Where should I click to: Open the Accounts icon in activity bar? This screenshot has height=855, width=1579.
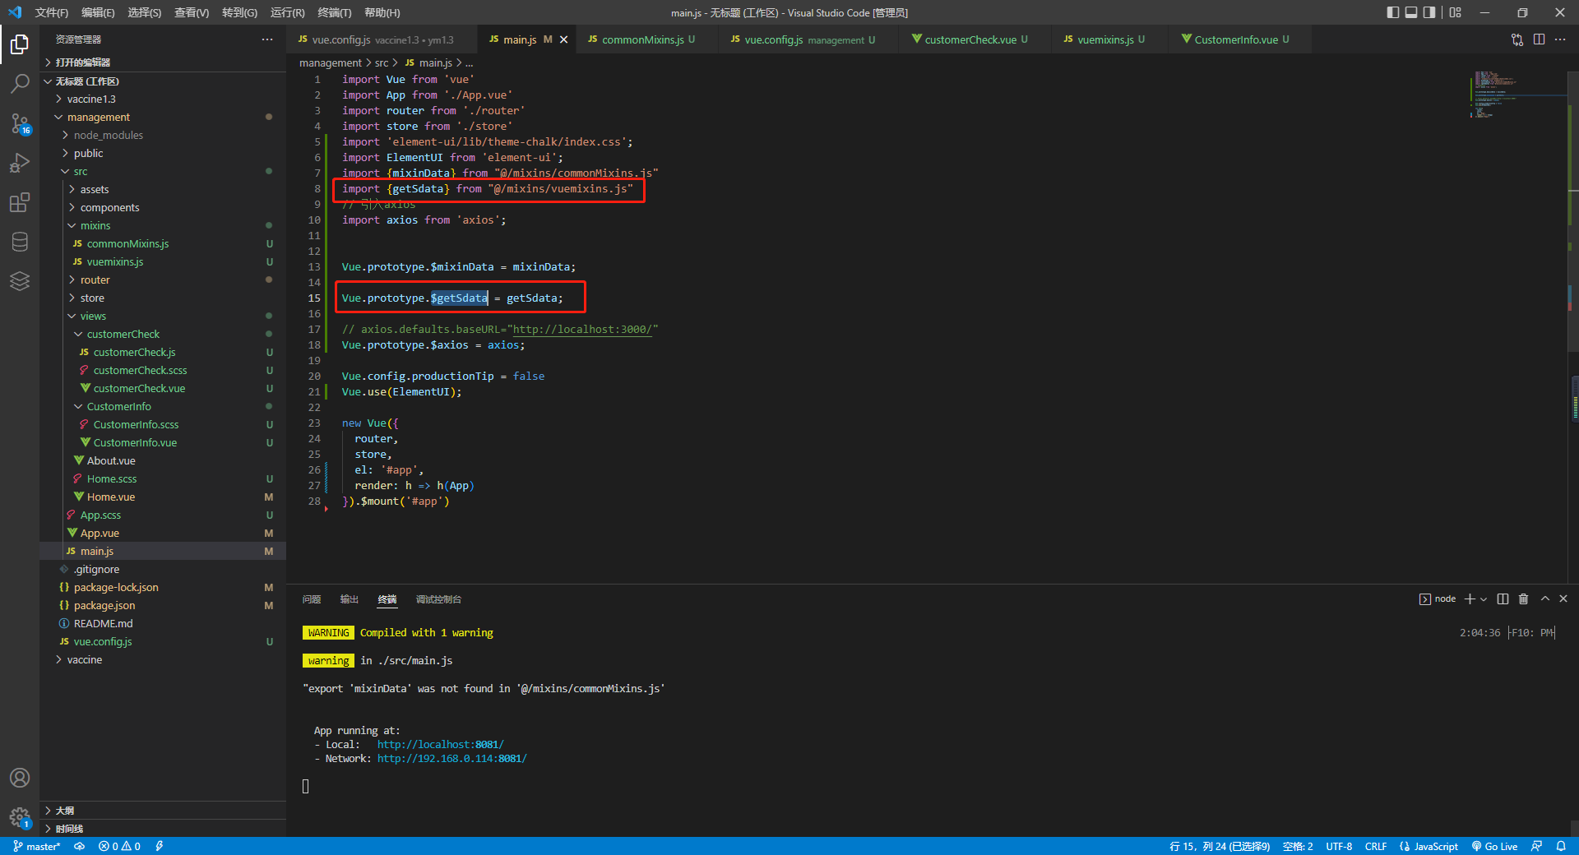pyautogui.click(x=20, y=778)
